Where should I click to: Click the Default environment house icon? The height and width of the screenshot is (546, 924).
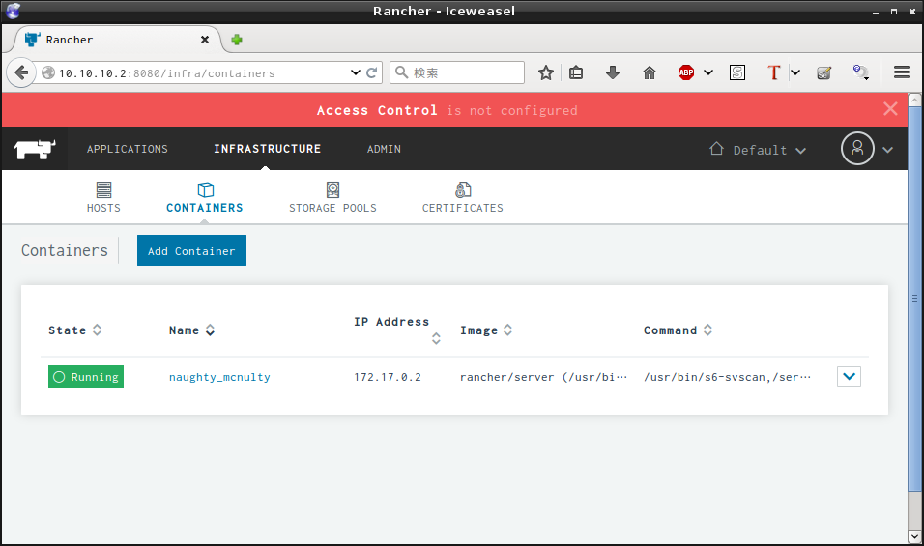[x=716, y=149]
